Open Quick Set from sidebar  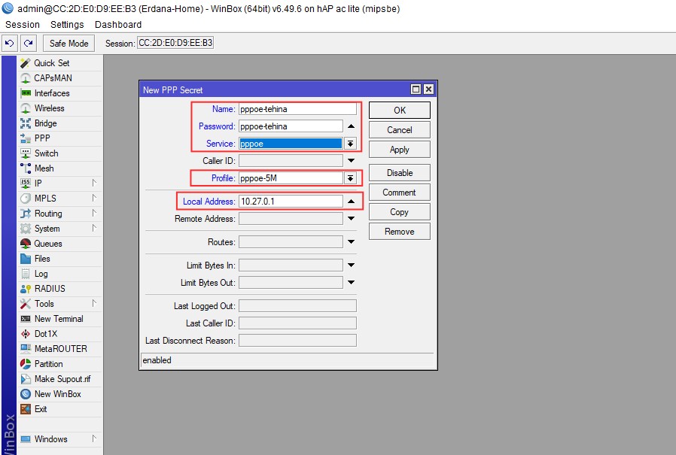point(51,63)
